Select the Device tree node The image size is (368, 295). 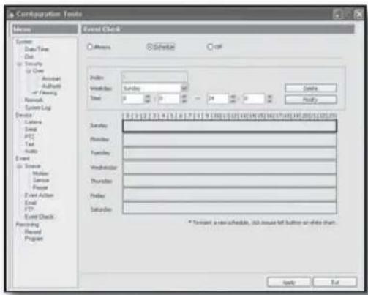click(23, 115)
